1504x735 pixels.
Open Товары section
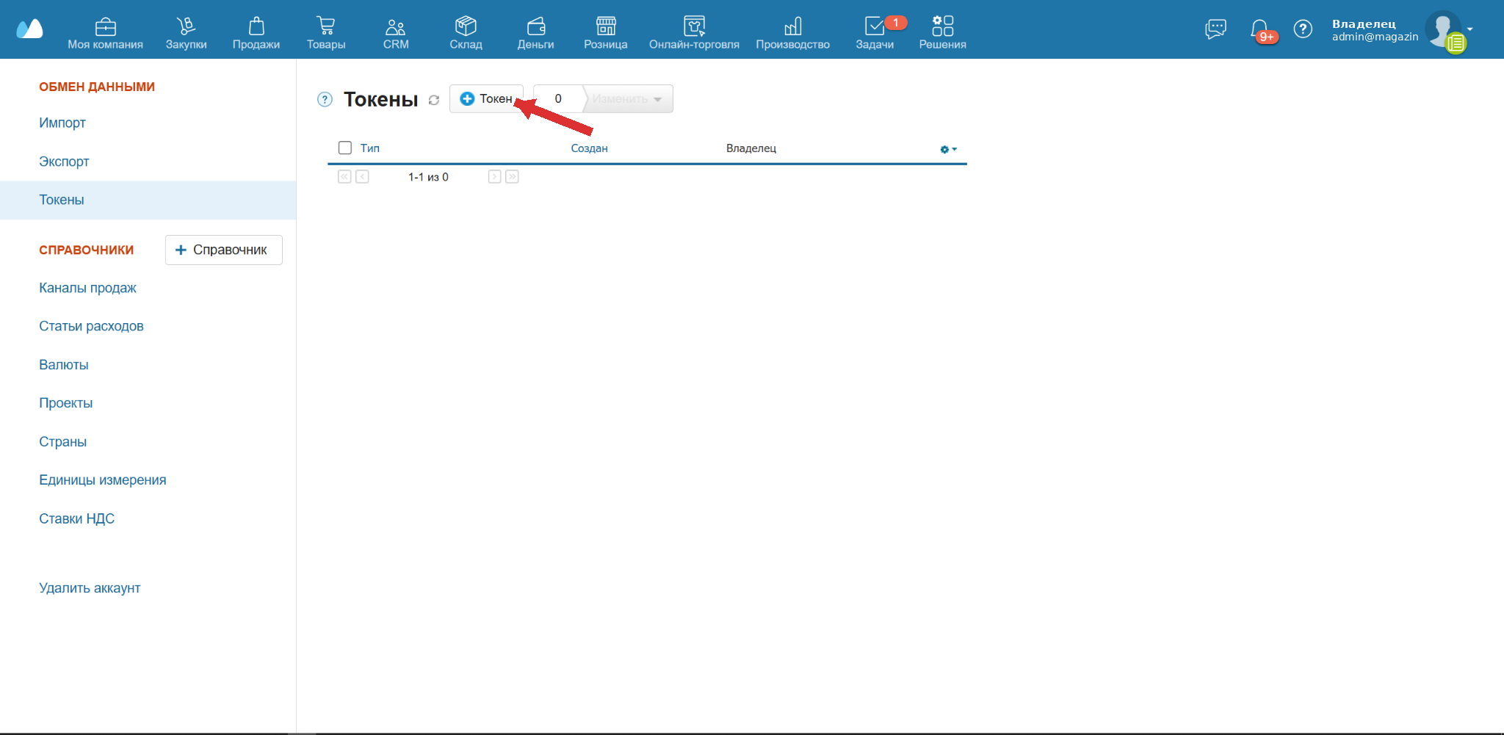coord(326,33)
